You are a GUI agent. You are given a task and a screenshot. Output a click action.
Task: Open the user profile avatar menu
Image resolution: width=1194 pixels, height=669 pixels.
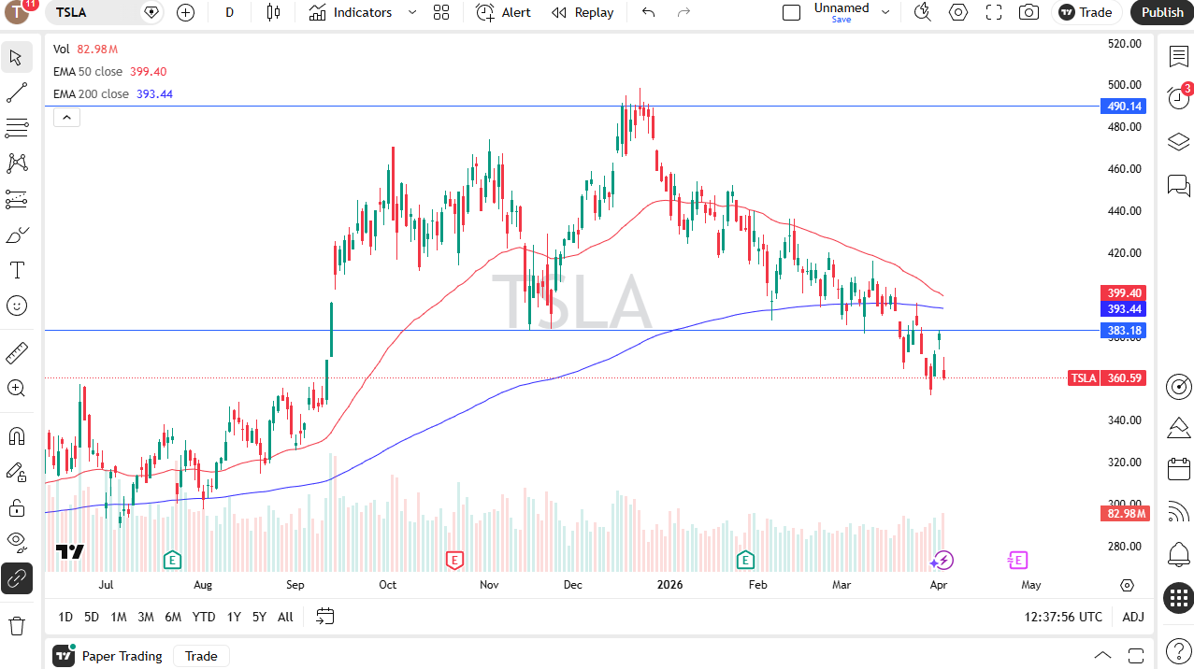pos(18,12)
